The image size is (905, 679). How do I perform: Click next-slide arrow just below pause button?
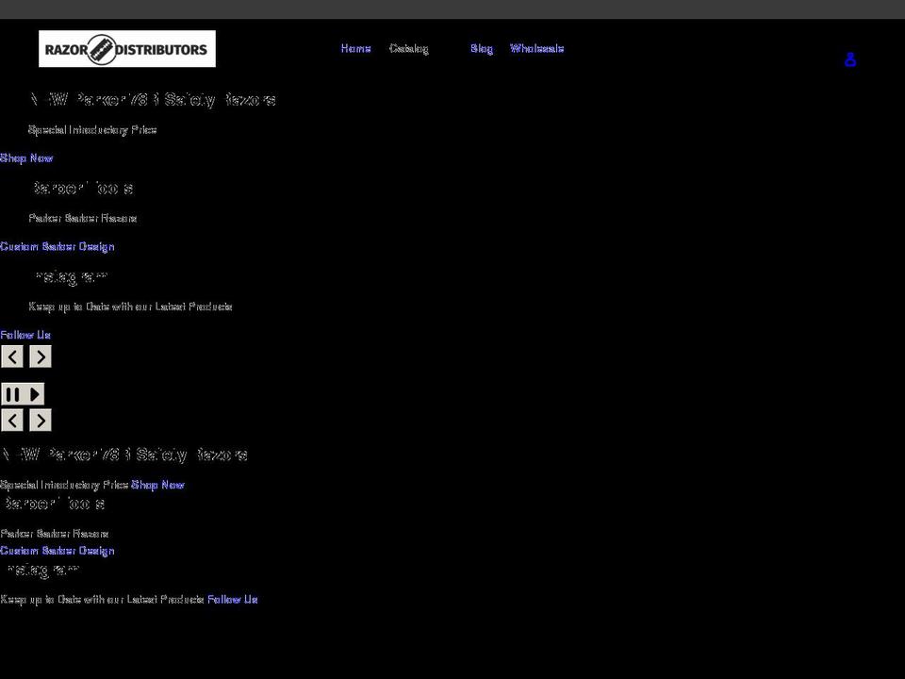pos(41,421)
